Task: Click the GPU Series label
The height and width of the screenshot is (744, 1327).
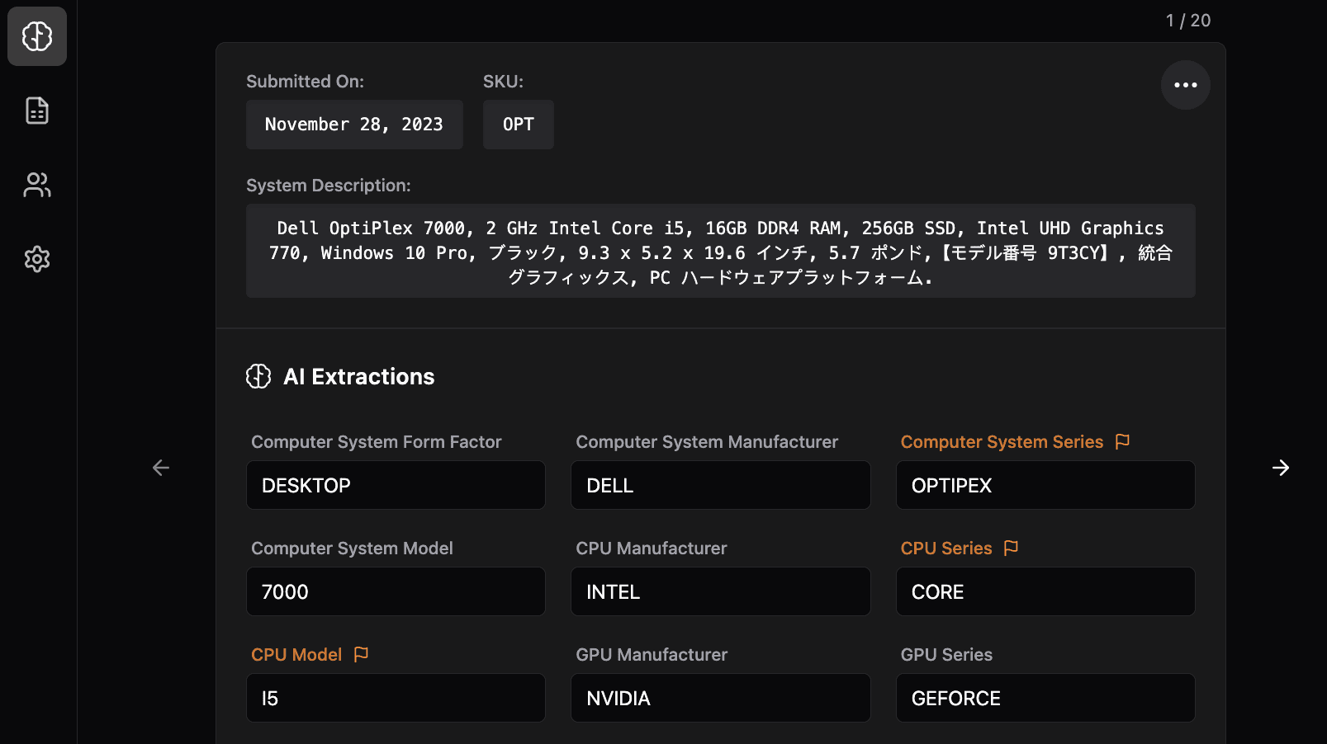Action: point(946,655)
